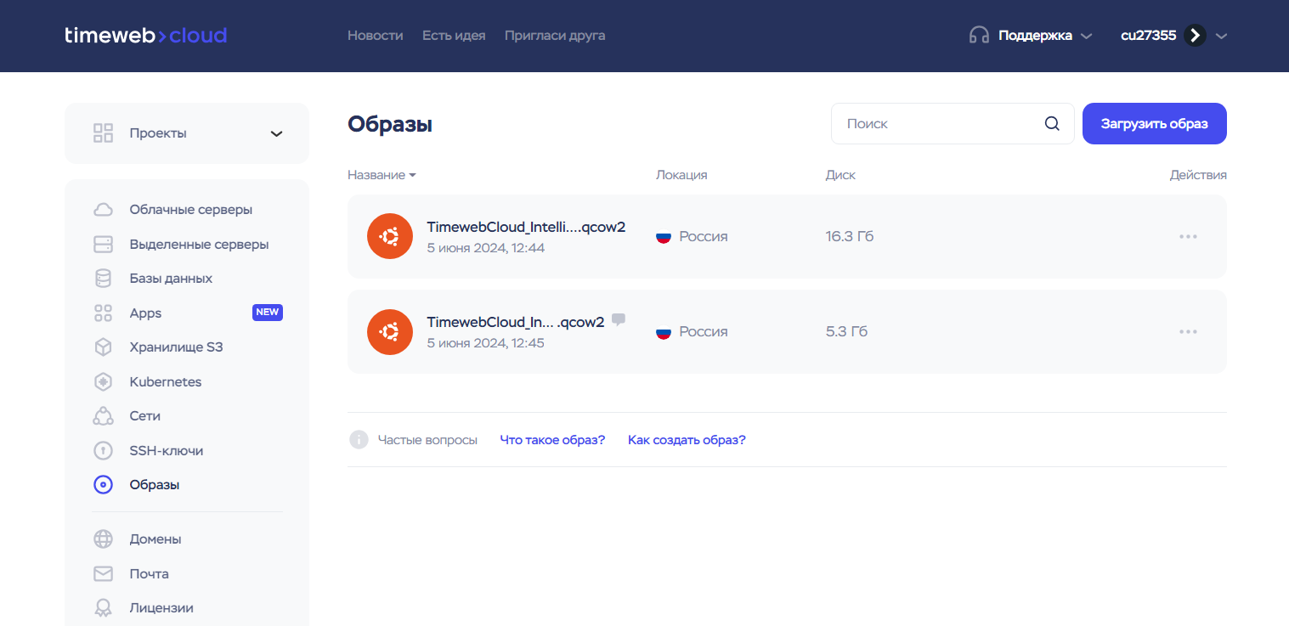Open Хранилище S3 in sidebar
This screenshot has width=1289, height=626.
pos(176,347)
